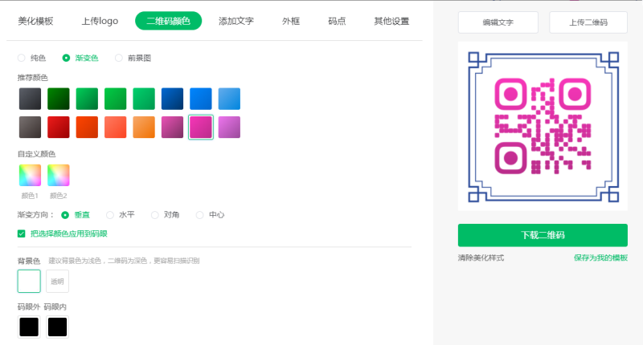Pick the dark green recommended swatch
The image size is (643, 345).
click(58, 99)
